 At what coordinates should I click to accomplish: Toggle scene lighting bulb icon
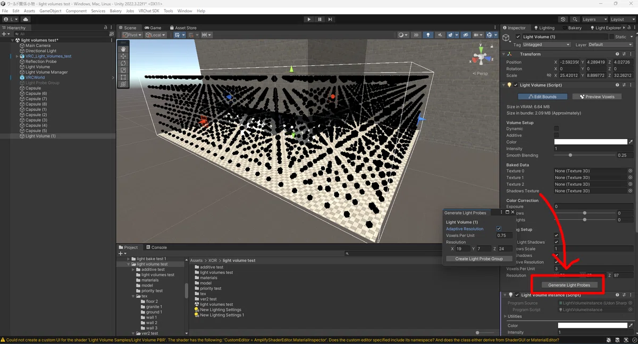429,35
